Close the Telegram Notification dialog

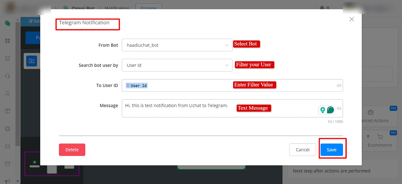[352, 19]
